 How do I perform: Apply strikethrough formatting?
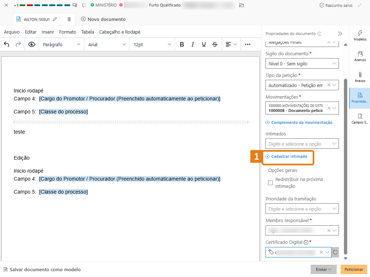coord(215,44)
